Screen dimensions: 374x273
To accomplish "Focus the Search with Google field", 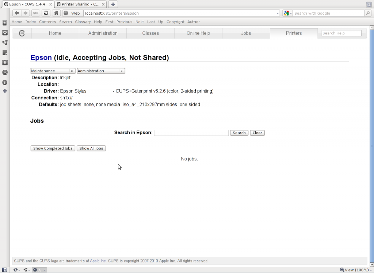I will tap(329, 14).
